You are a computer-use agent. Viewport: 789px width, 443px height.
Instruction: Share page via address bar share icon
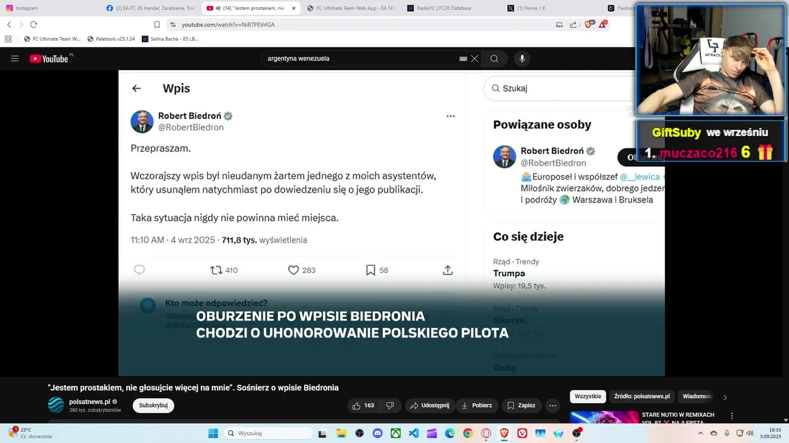tap(573, 25)
